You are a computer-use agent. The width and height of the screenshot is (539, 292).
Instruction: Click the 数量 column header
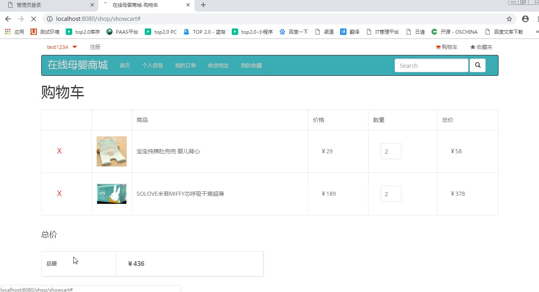coord(379,120)
